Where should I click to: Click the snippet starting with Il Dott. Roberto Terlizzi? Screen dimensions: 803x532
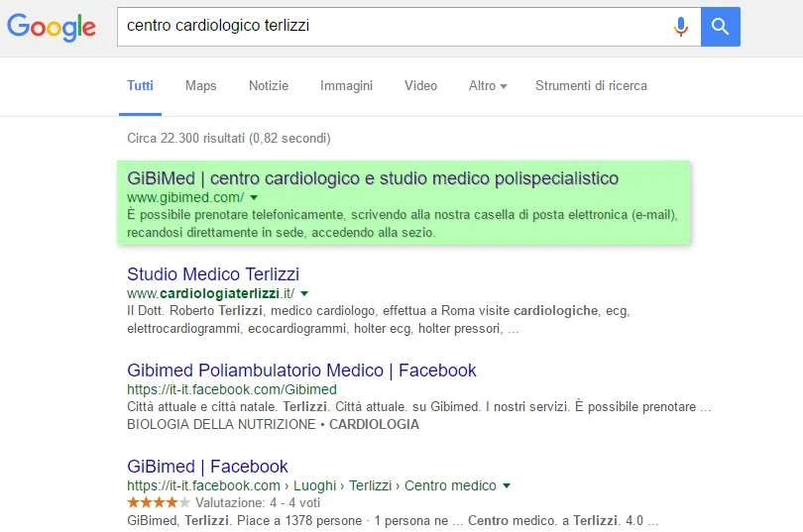click(x=379, y=320)
